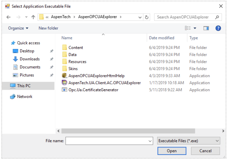Click the folder icon in address bar

[x=42, y=17]
